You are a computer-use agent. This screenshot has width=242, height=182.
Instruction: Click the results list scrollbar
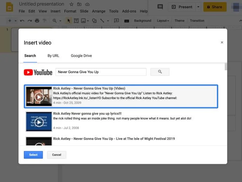226,67
